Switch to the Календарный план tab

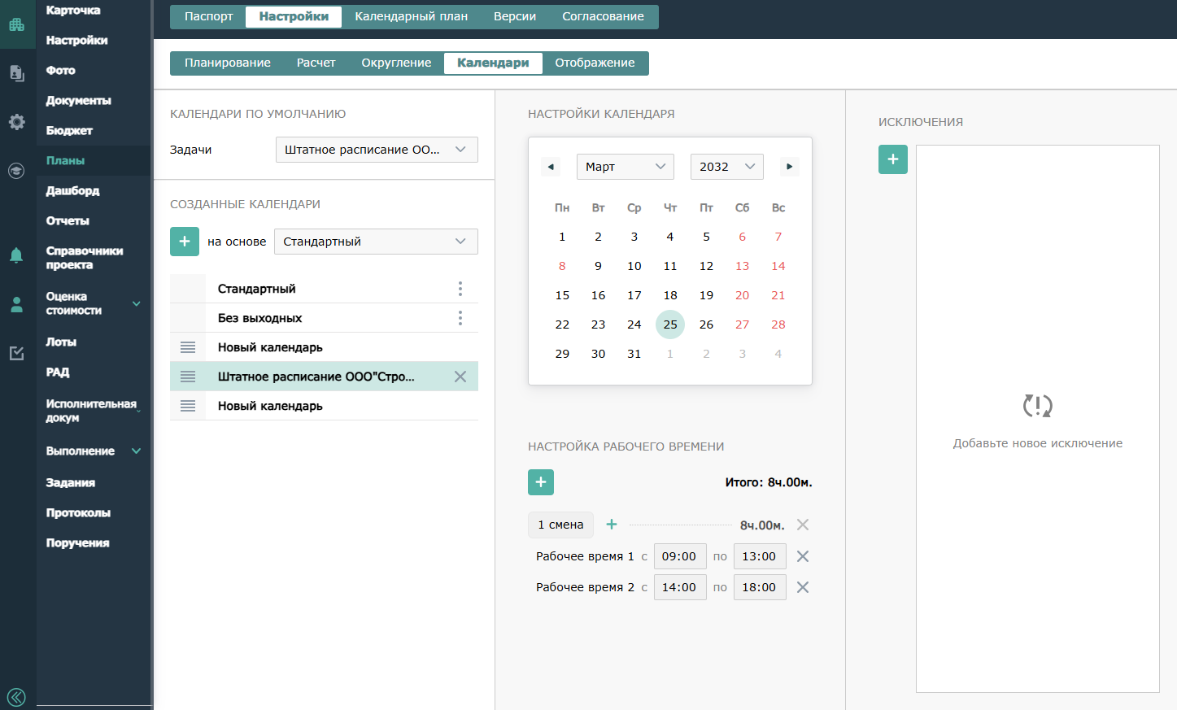pos(411,16)
